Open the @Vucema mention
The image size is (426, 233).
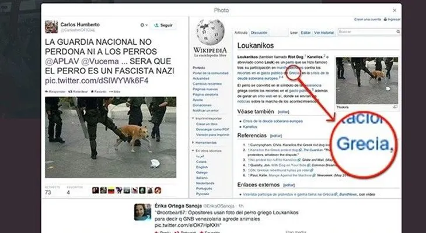[100, 61]
